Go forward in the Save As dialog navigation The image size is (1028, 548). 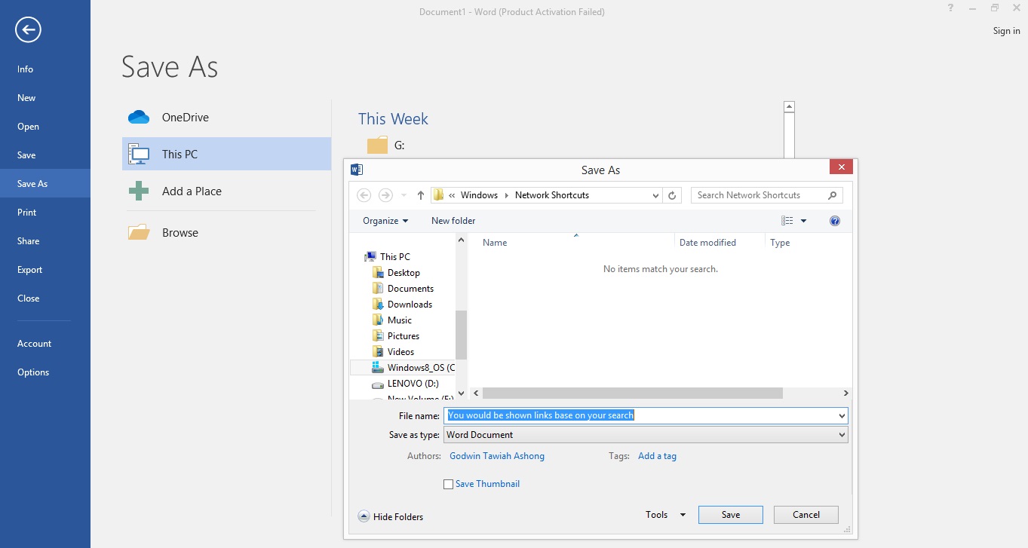click(x=385, y=195)
